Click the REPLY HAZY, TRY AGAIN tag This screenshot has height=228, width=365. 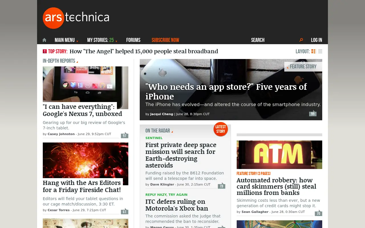point(167,195)
